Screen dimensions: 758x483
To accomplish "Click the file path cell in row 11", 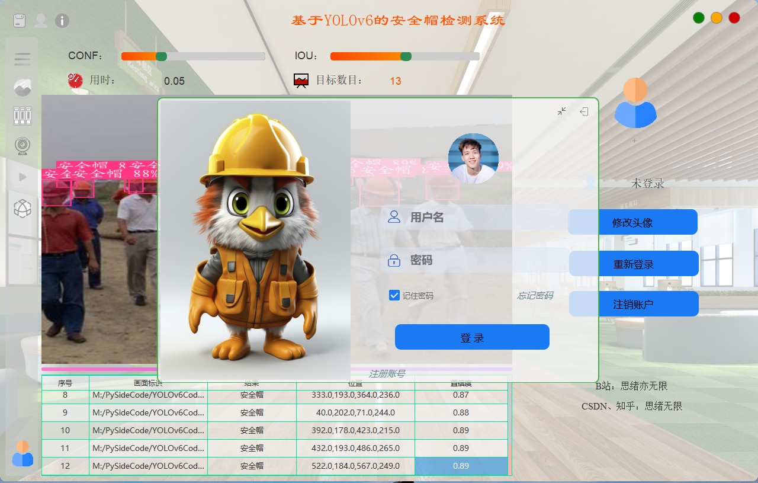I will (148, 448).
